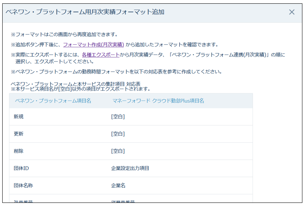Close the format-add dialog with the X
The image size is (305, 207).
coord(292,12)
